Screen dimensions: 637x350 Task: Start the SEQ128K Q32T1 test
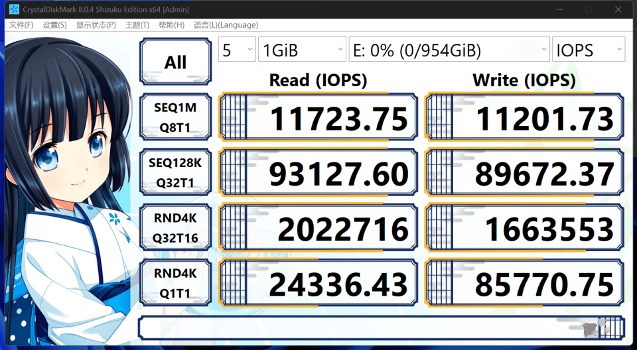click(x=175, y=172)
